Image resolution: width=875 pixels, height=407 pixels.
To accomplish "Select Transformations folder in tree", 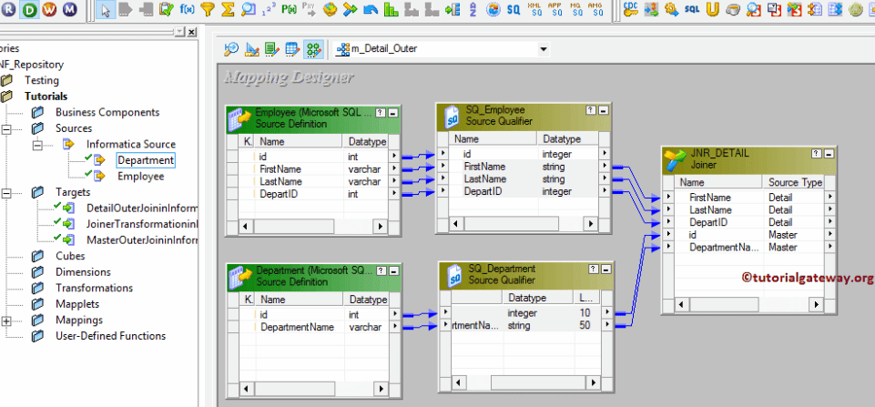I will [x=95, y=288].
